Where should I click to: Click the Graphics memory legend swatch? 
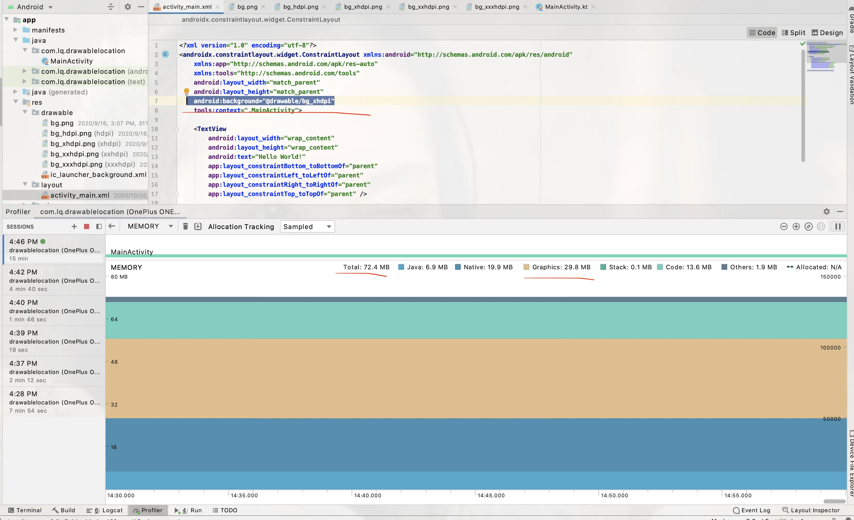click(x=526, y=267)
